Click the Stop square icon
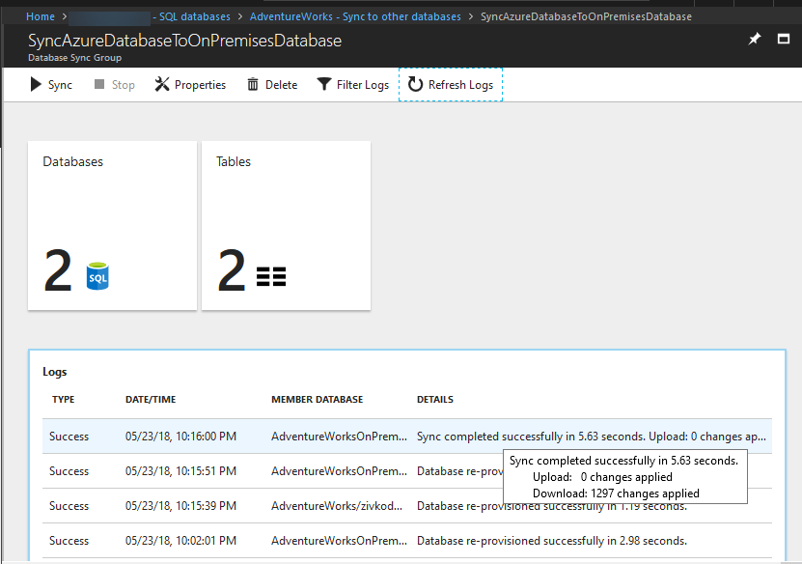This screenshot has width=802, height=564. (99, 84)
